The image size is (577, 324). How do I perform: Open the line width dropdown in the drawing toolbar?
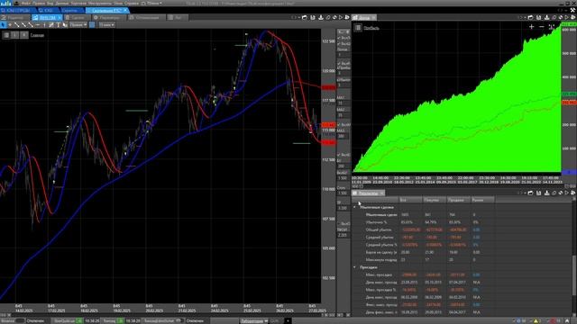tap(106, 24)
